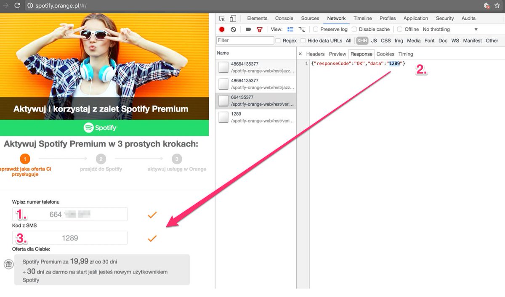Click step 1 orange circle
Image resolution: width=505 pixels, height=297 pixels.
24,159
